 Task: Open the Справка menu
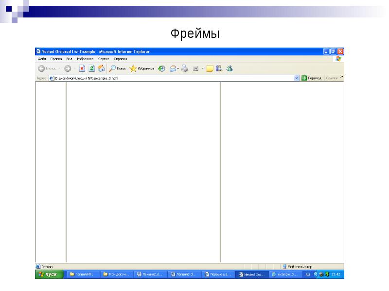(x=120, y=58)
